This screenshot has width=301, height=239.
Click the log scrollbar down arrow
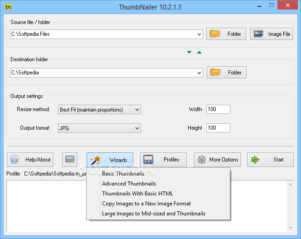[291, 228]
